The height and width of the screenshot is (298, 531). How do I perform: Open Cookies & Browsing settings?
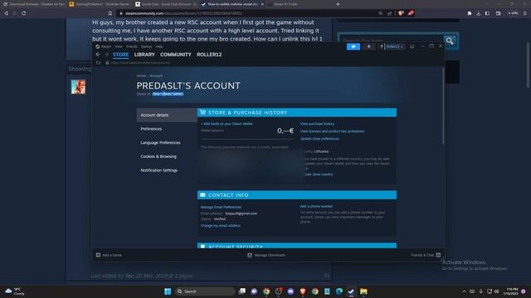[x=158, y=156]
